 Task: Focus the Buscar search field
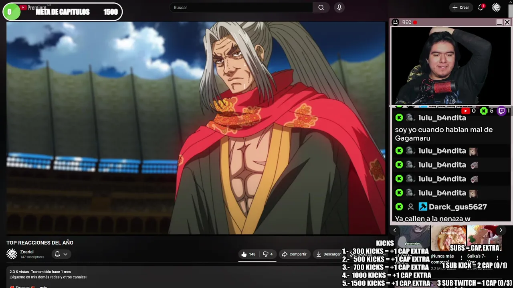coord(241,8)
